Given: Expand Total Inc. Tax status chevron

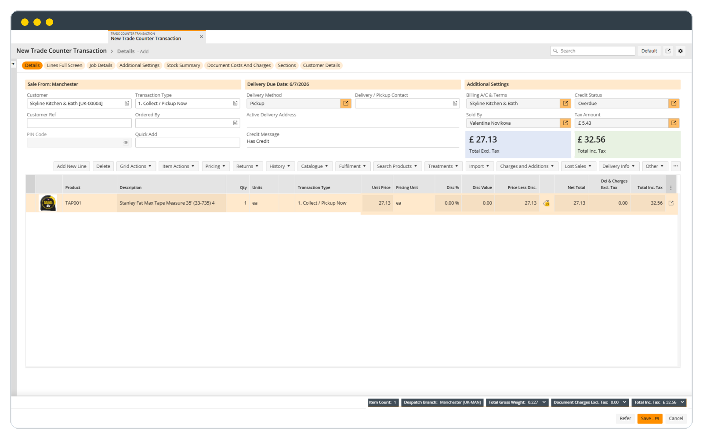Looking at the screenshot, I should coord(682,402).
